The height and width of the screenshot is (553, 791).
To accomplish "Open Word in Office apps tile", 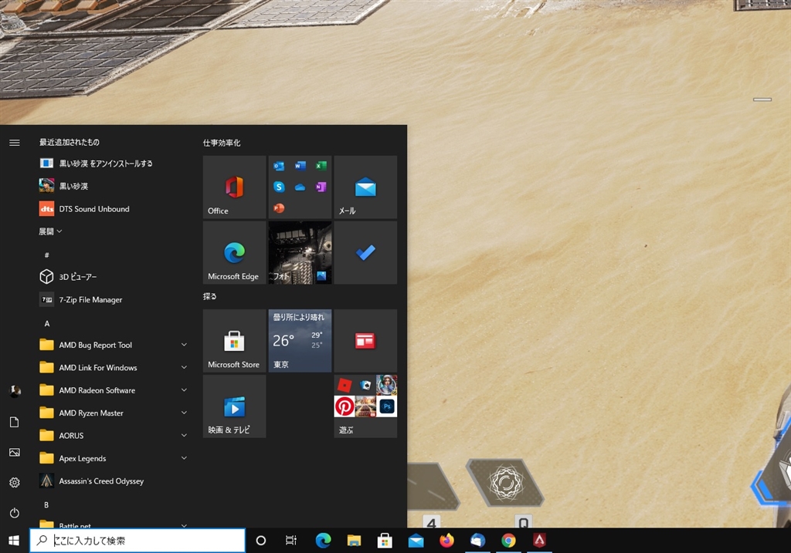I will click(x=300, y=166).
